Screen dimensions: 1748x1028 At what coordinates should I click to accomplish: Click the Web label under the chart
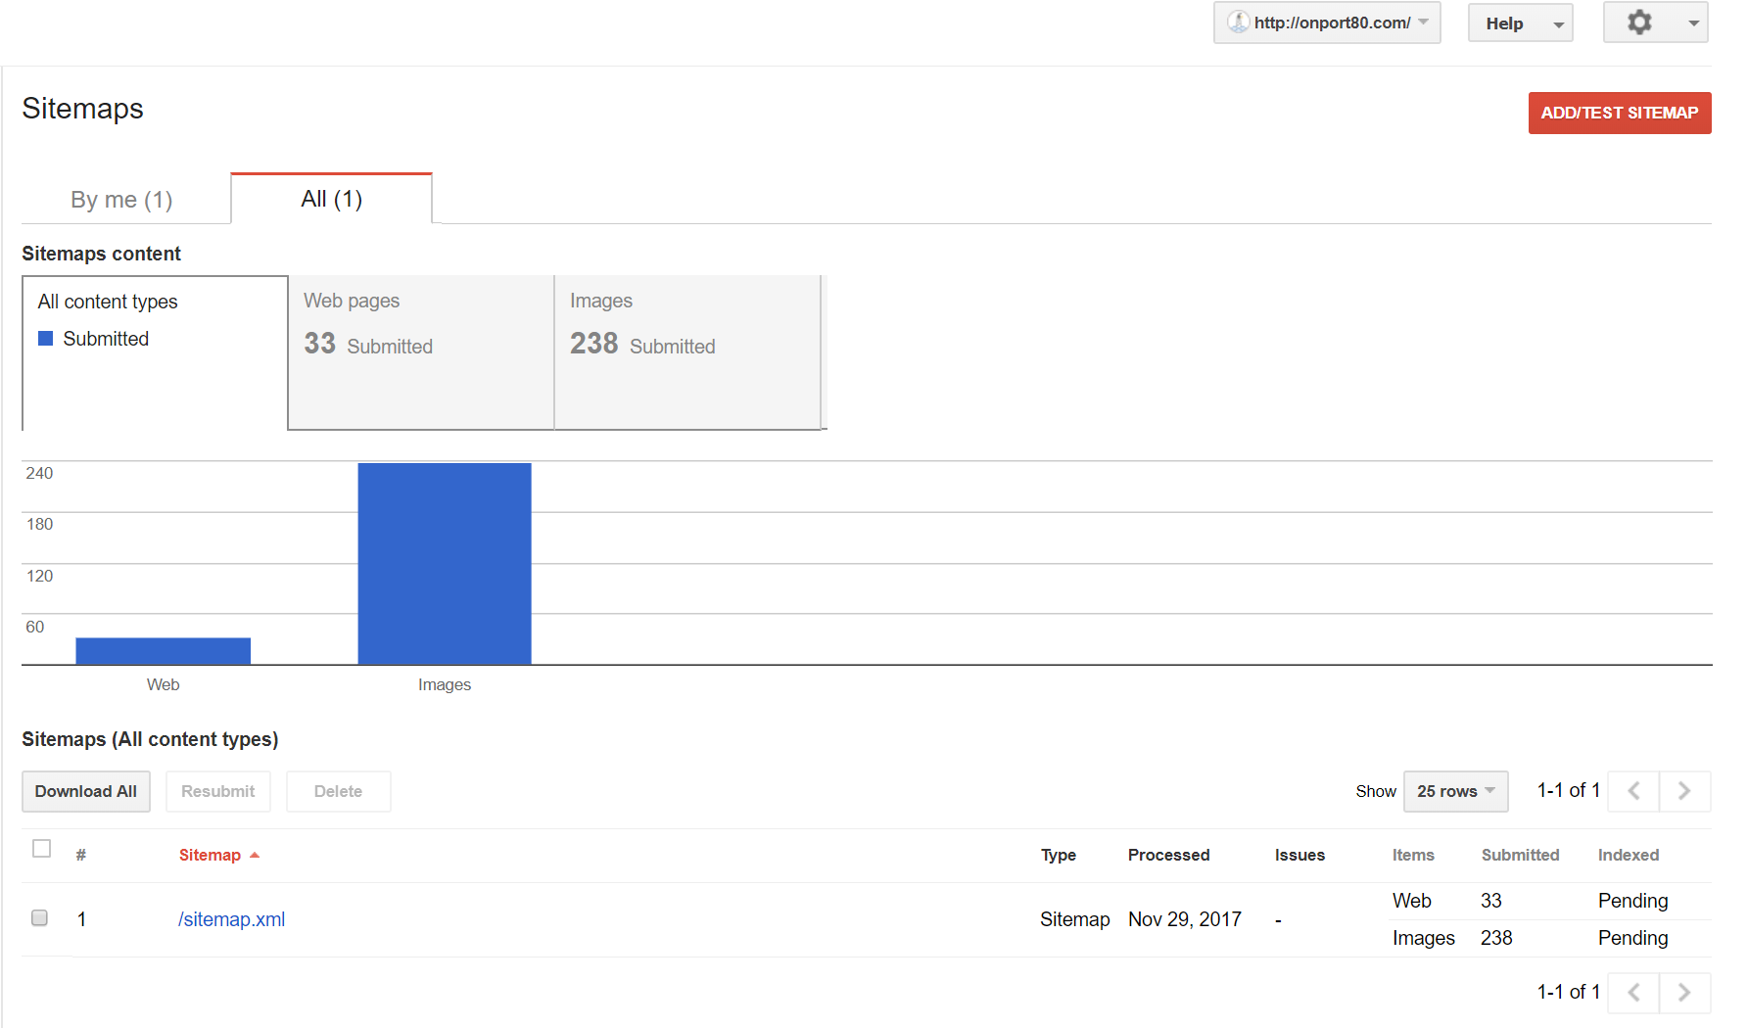click(164, 684)
